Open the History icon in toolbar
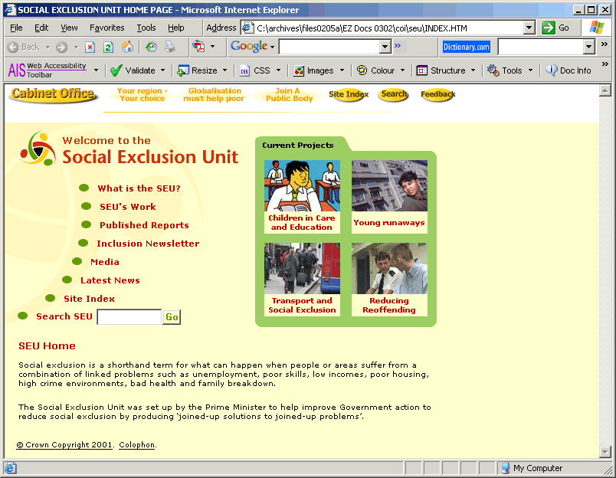 click(151, 47)
